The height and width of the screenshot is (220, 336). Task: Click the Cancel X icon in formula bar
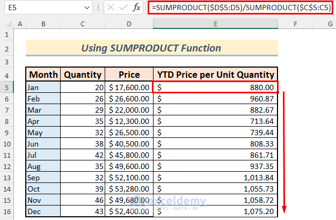(x=110, y=8)
